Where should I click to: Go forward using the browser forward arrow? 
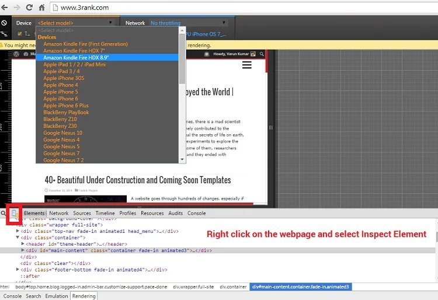coord(17,8)
